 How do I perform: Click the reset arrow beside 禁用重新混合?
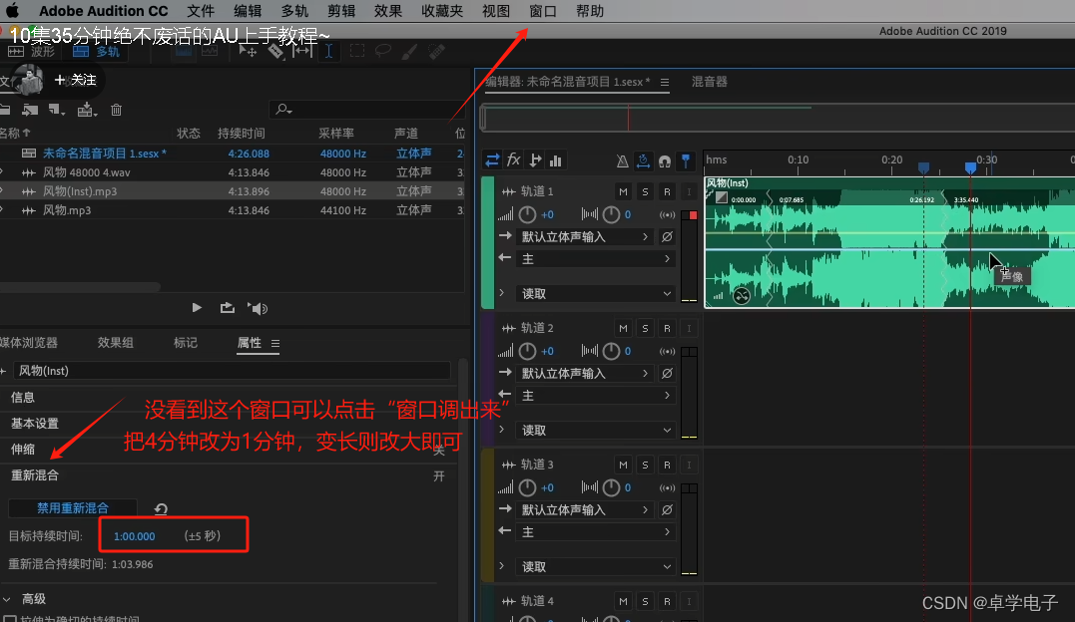tap(161, 508)
